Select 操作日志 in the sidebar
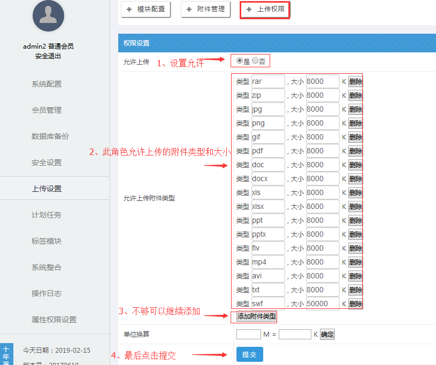 47,293
